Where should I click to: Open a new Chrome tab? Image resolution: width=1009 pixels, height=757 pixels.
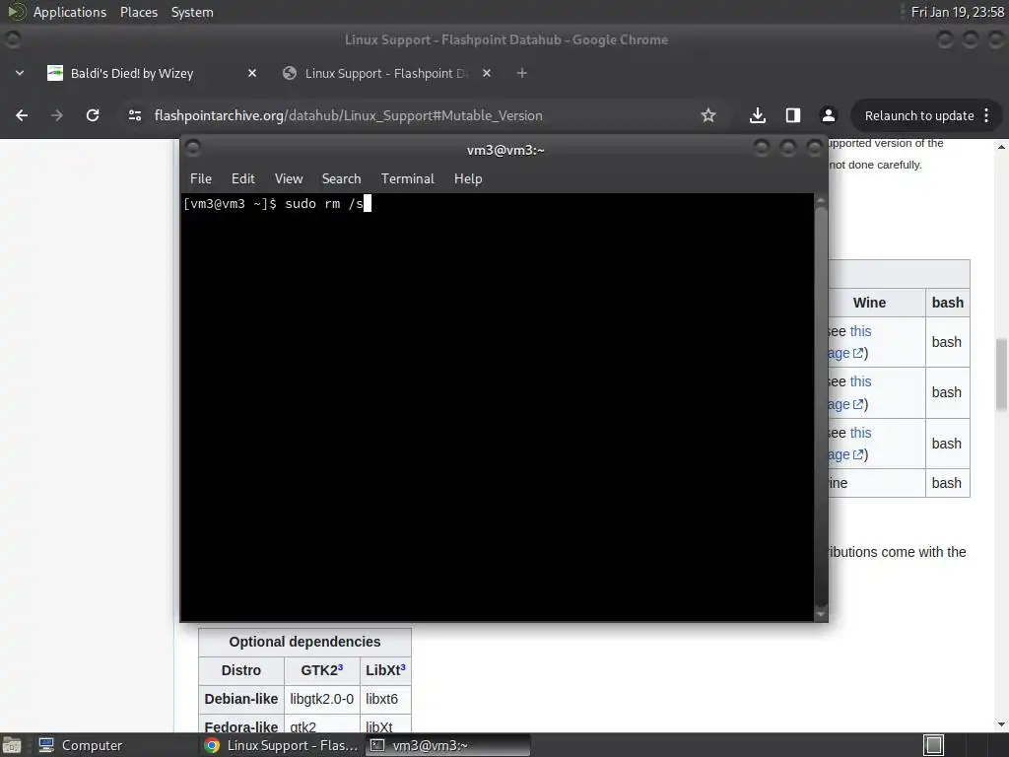coord(522,73)
